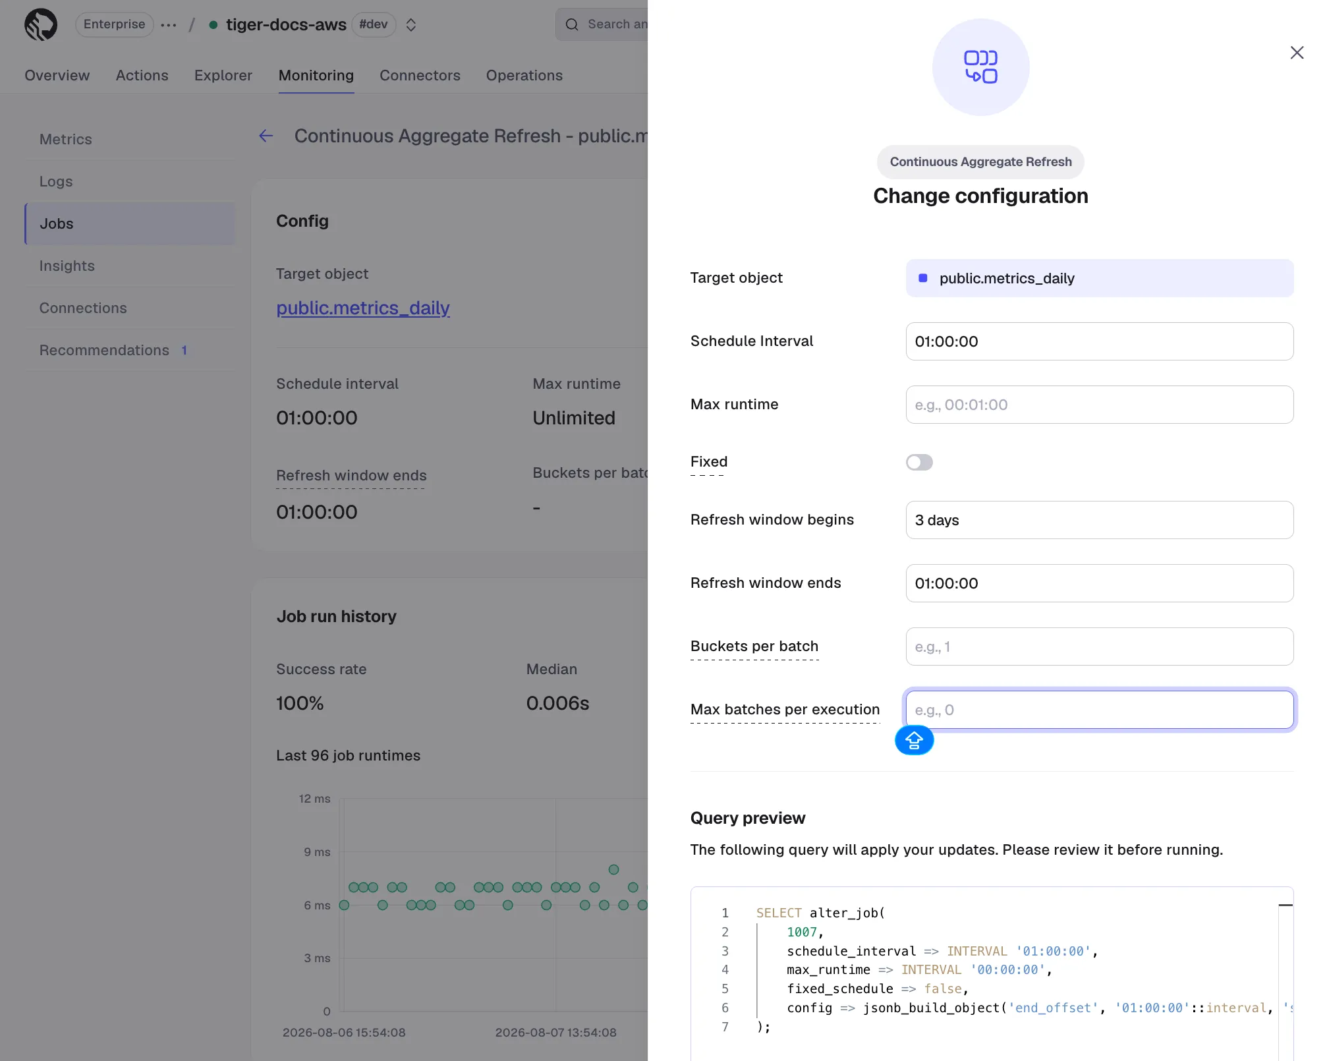Click the Target object public.metrics_daily field
The width and height of the screenshot is (1327, 1061).
pos(1100,278)
